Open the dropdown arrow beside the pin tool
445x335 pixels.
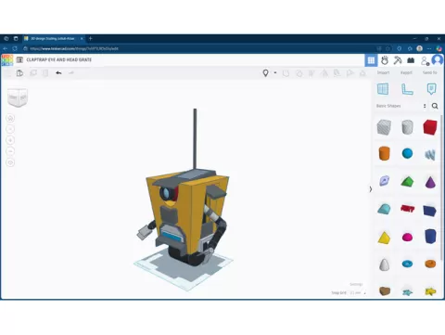[275, 73]
